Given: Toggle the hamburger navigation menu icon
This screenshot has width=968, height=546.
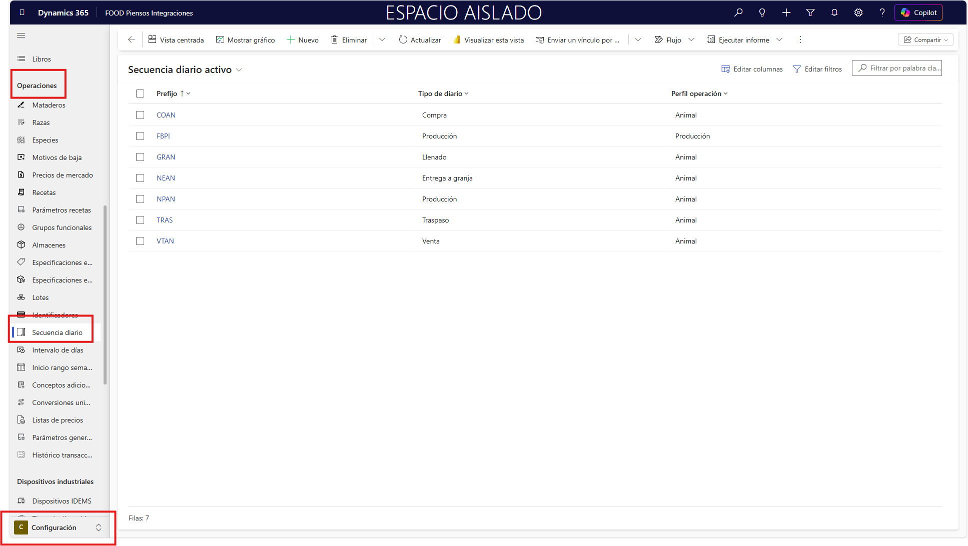Looking at the screenshot, I should point(21,35).
